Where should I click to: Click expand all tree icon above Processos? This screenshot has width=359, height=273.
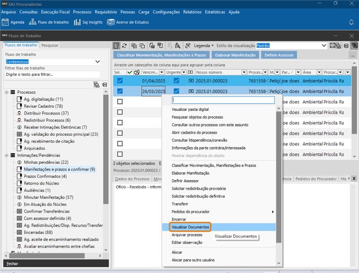96,85
